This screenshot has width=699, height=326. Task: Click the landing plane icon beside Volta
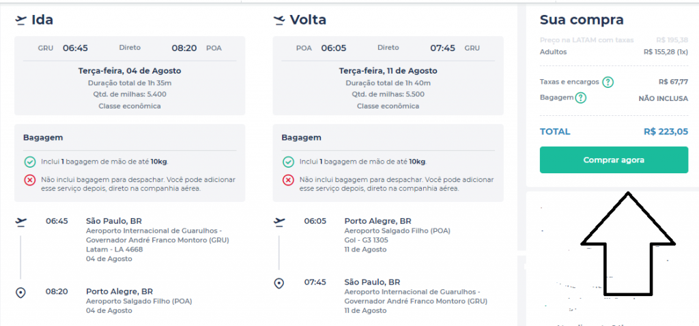click(279, 20)
